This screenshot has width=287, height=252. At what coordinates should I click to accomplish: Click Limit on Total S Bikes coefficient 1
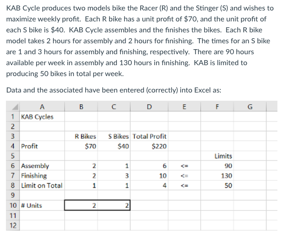(x=114, y=185)
